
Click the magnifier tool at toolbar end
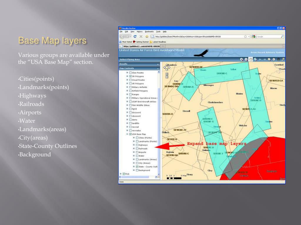pos(283,59)
